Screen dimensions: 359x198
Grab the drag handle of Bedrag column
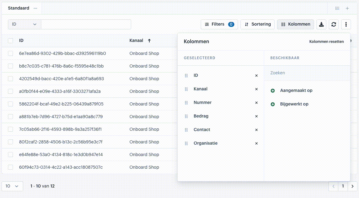(186, 116)
